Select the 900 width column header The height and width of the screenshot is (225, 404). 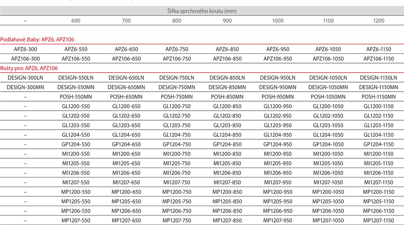(x=227, y=21)
